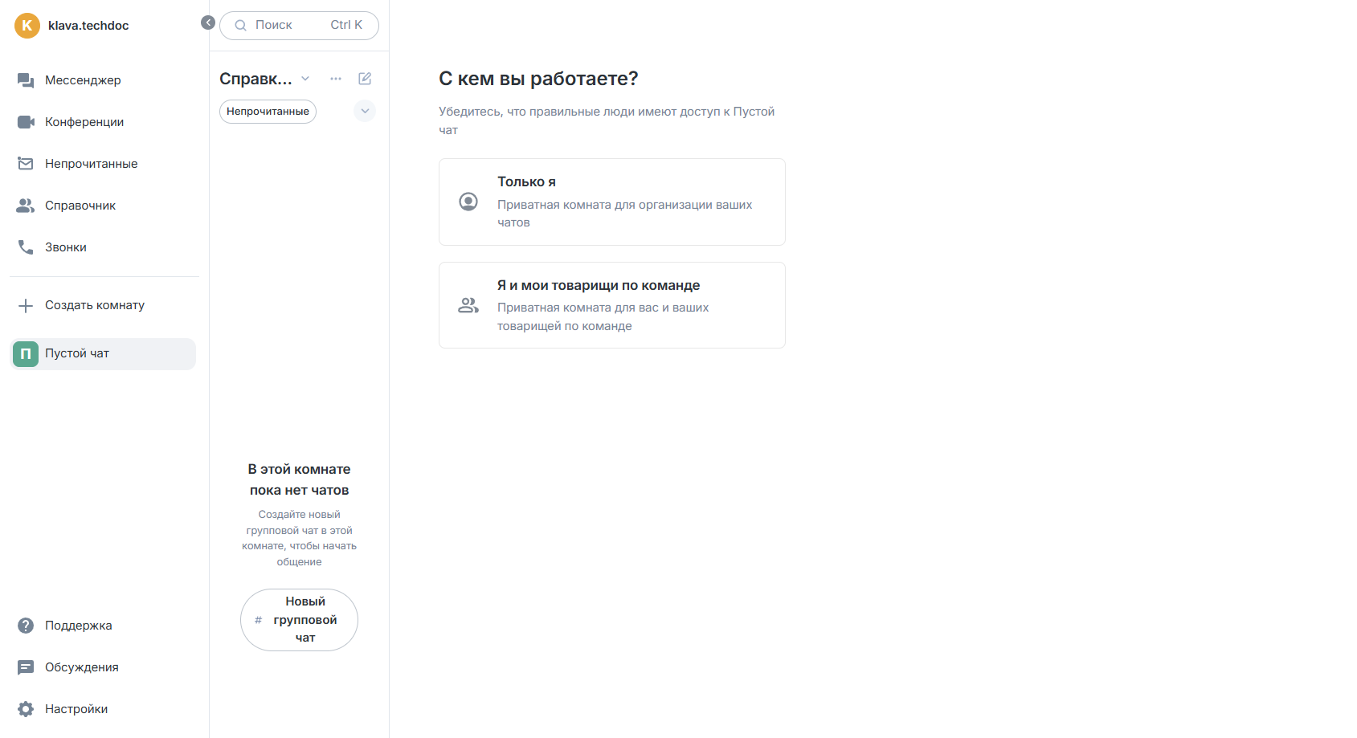1357x738 pixels.
Task: Open Звонки phone icon
Action: point(26,247)
